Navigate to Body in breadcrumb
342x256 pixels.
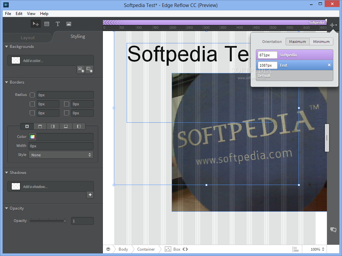123,249
